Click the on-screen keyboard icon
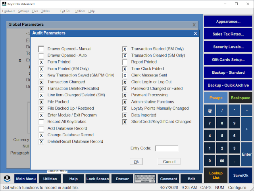This screenshot has height=191, width=254. pyautogui.click(x=145, y=179)
